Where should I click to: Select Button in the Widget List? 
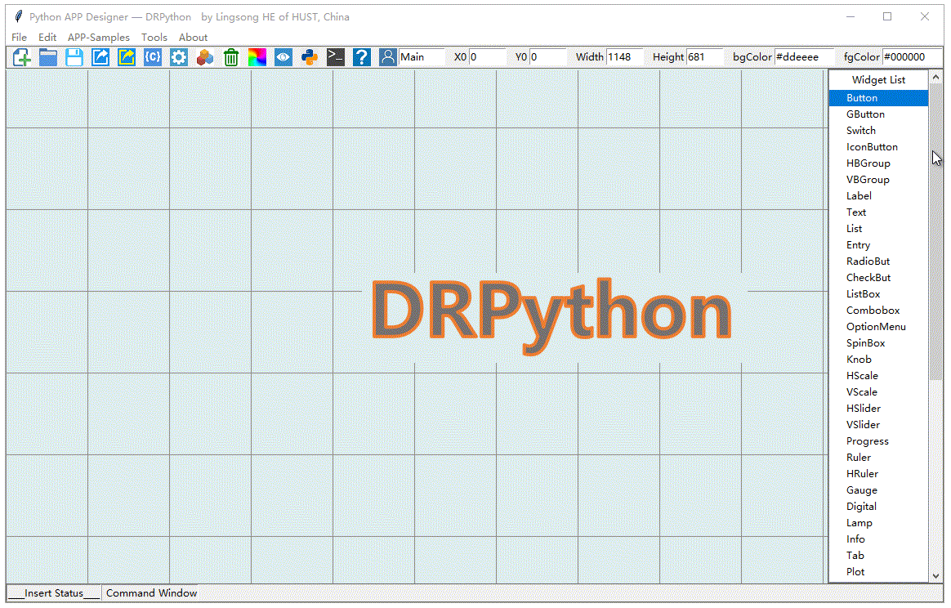click(878, 98)
